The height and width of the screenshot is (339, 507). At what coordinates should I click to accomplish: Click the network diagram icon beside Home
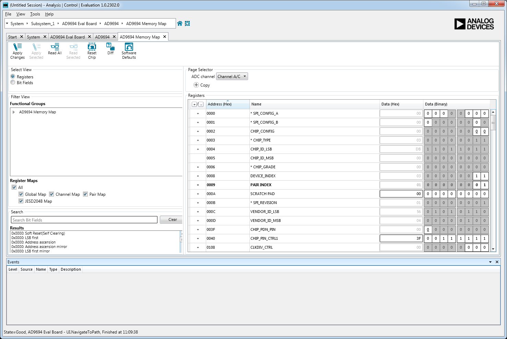[x=187, y=23]
